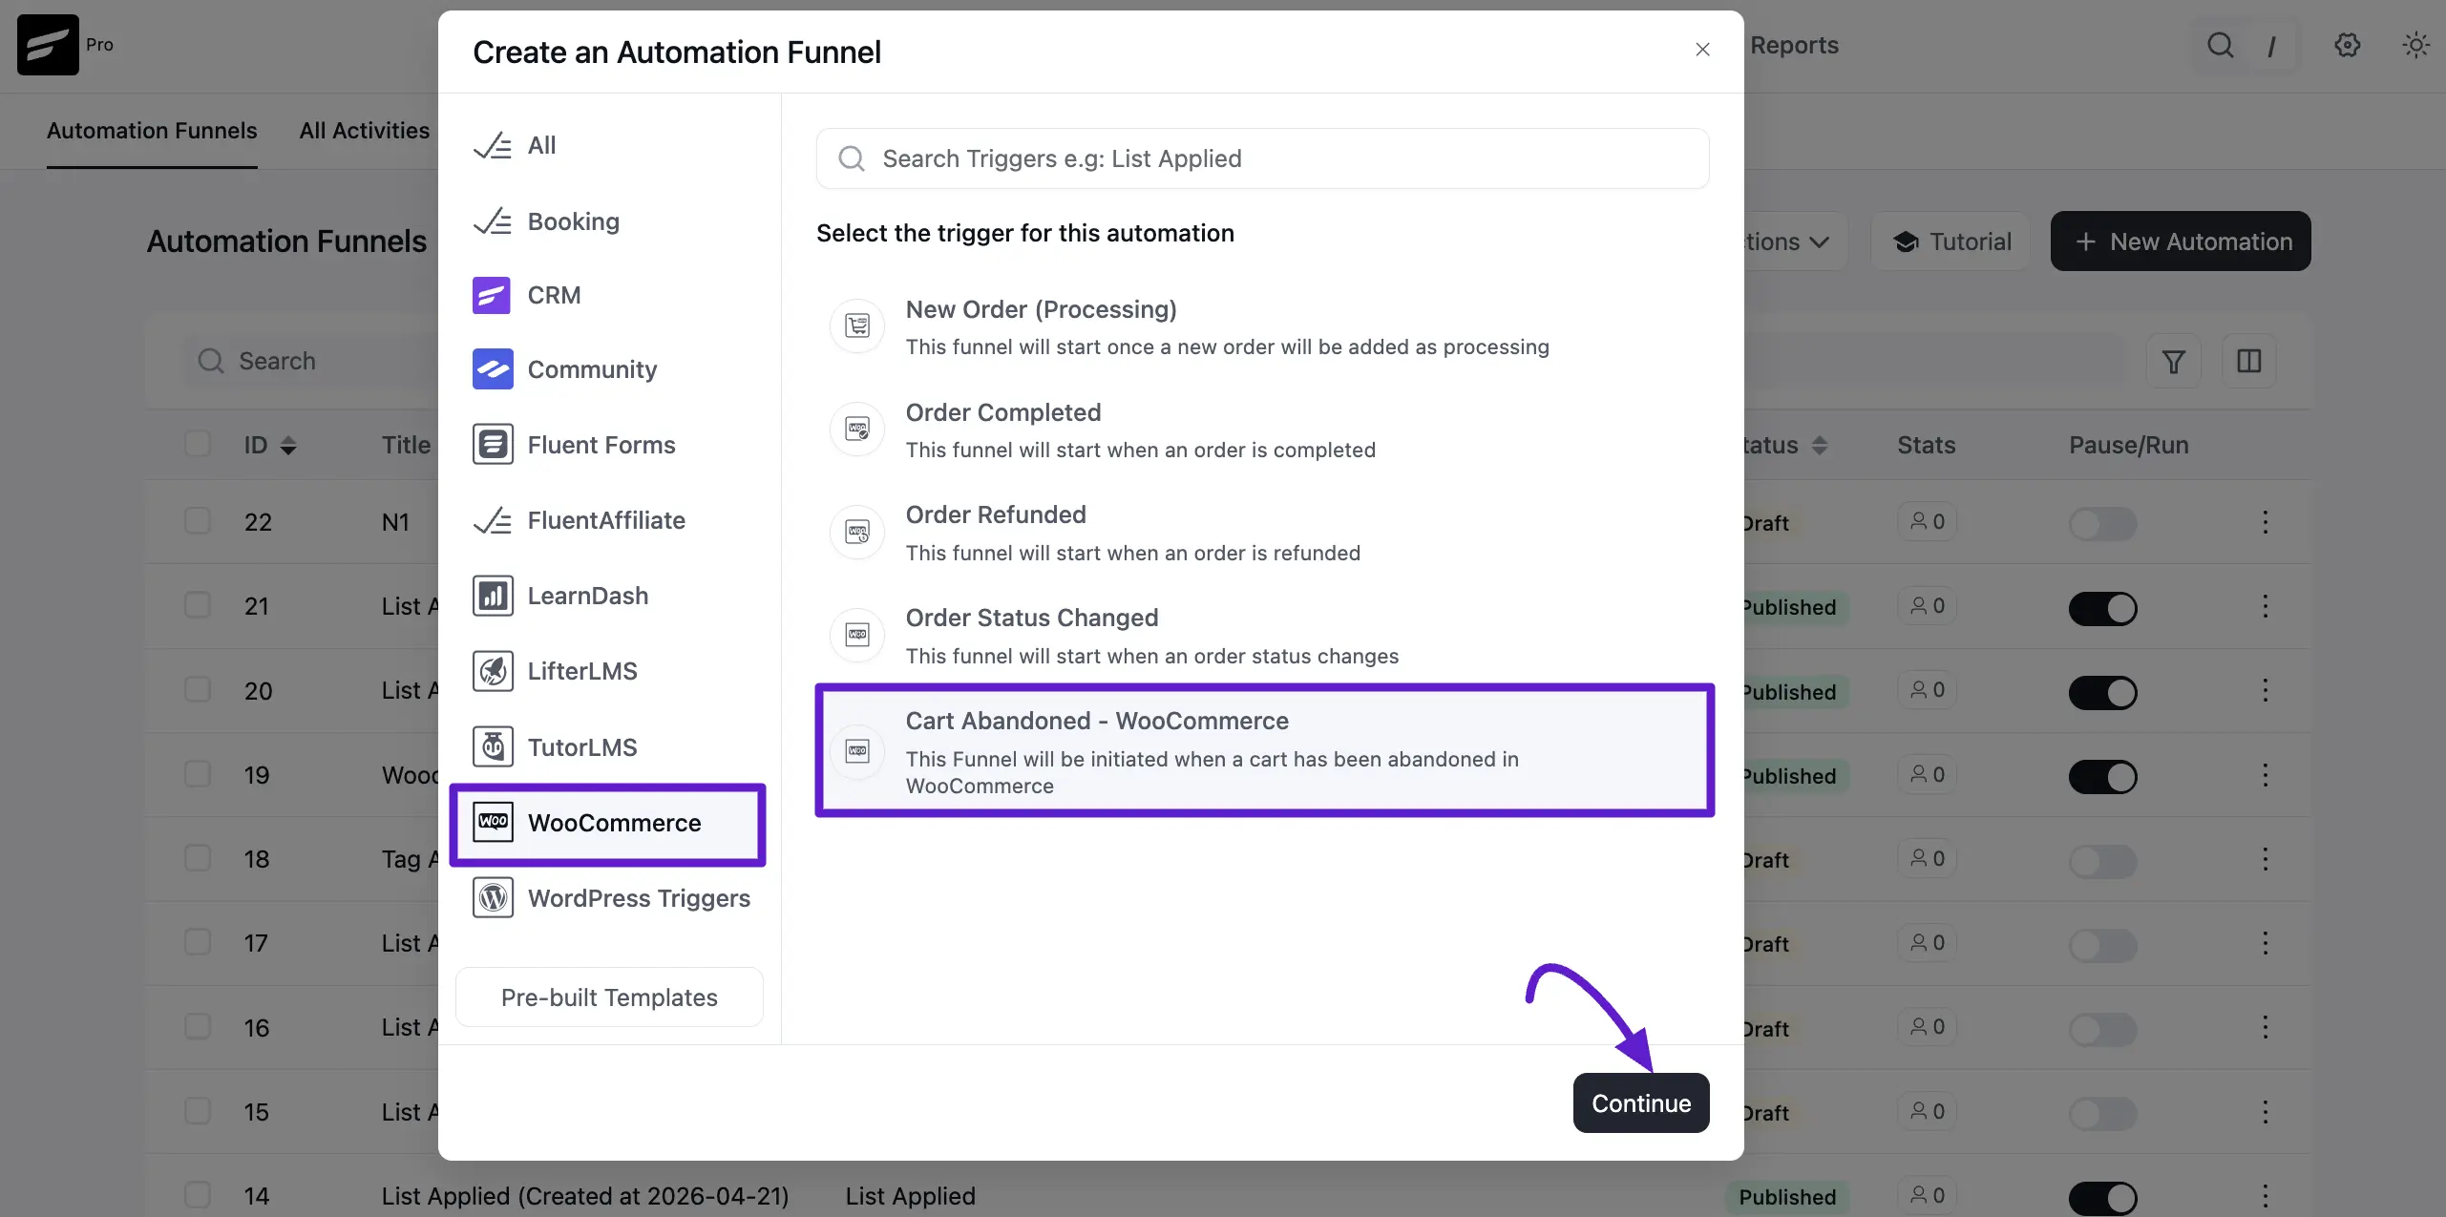Screen dimensions: 2446x1217
Task: Open the more options menu for row 17
Action: click(2265, 943)
